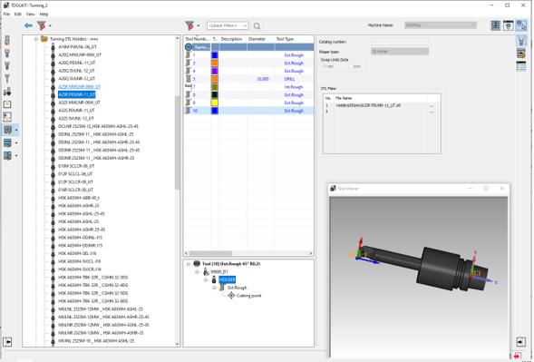Click the left toolbar filter funnel icon
The image size is (534, 362).
click(x=41, y=25)
